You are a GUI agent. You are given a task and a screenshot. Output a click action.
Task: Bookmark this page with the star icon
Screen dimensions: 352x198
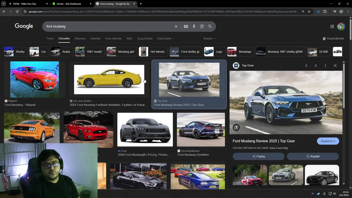pos(309,12)
